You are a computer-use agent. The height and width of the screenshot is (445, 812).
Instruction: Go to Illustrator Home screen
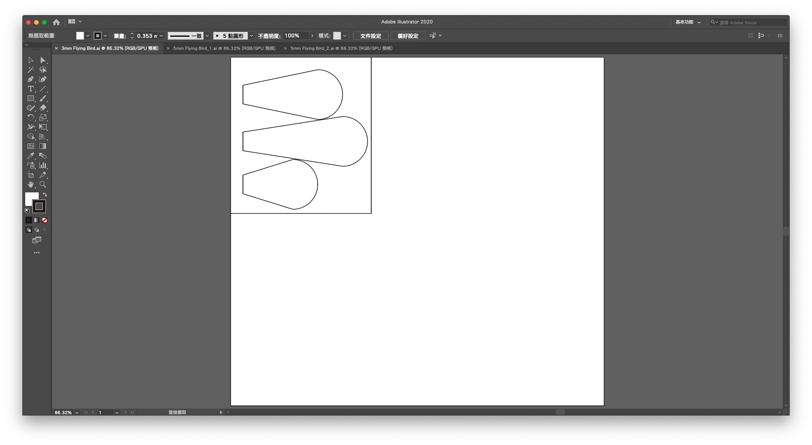[x=56, y=22]
